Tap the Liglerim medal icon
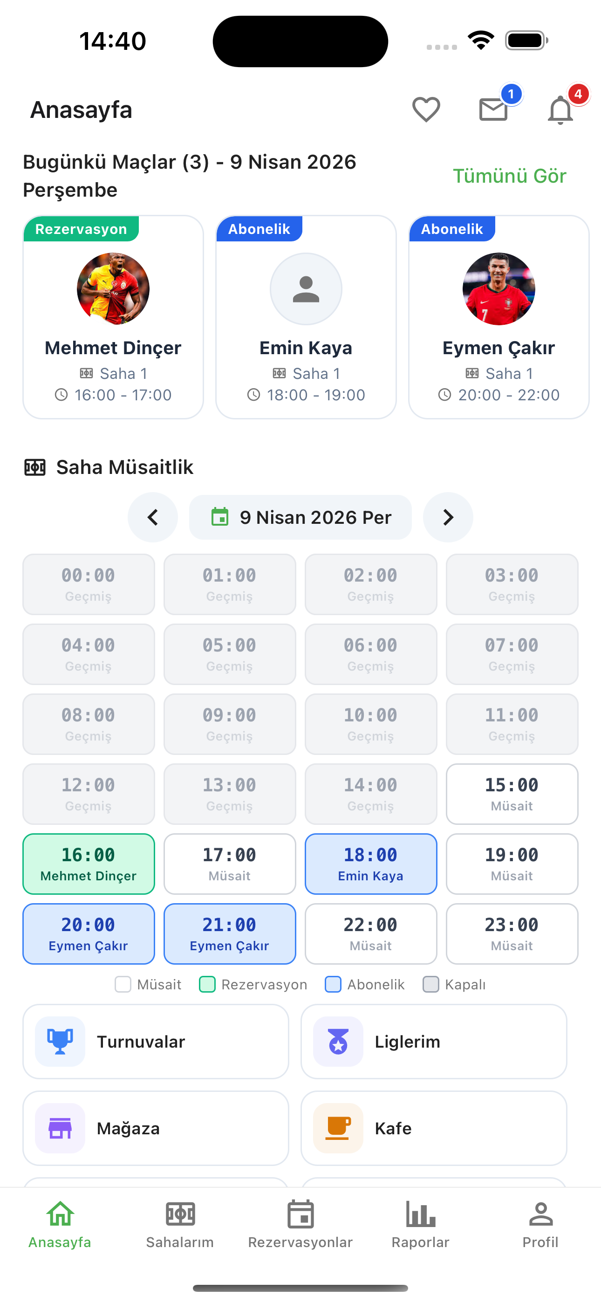Viewport: 601px width, 1303px height. point(338,1042)
